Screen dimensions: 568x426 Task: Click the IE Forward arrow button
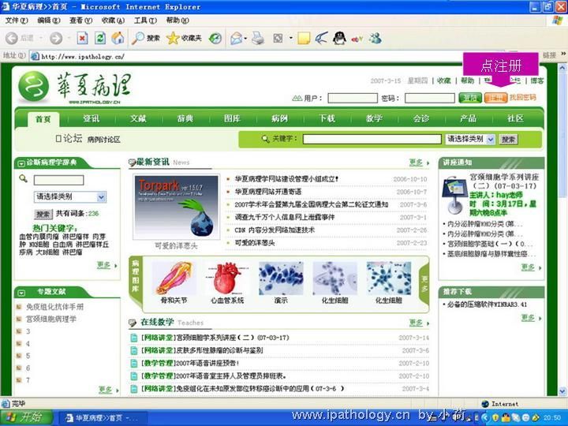(56, 38)
